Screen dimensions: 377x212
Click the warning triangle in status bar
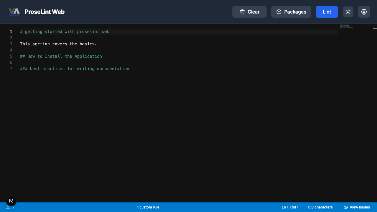pos(8,207)
